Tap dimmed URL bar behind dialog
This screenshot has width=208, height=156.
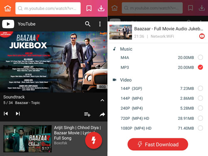coord(152,8)
